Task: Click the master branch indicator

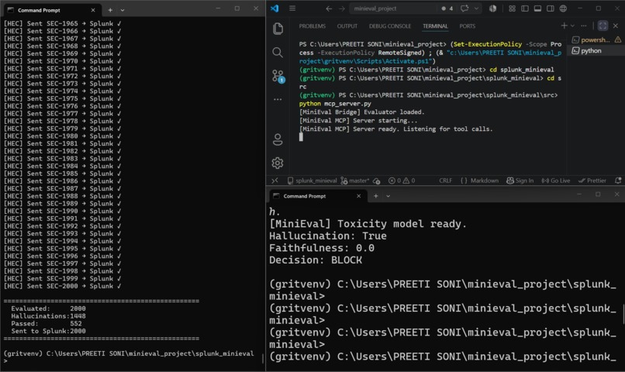Action: coord(354,181)
